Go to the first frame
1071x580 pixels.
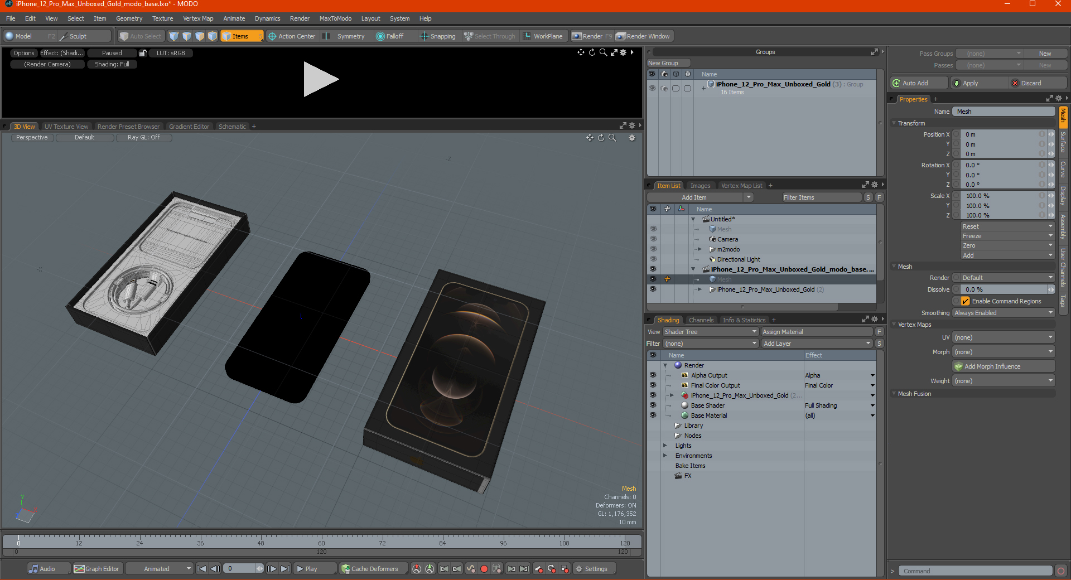(202, 569)
